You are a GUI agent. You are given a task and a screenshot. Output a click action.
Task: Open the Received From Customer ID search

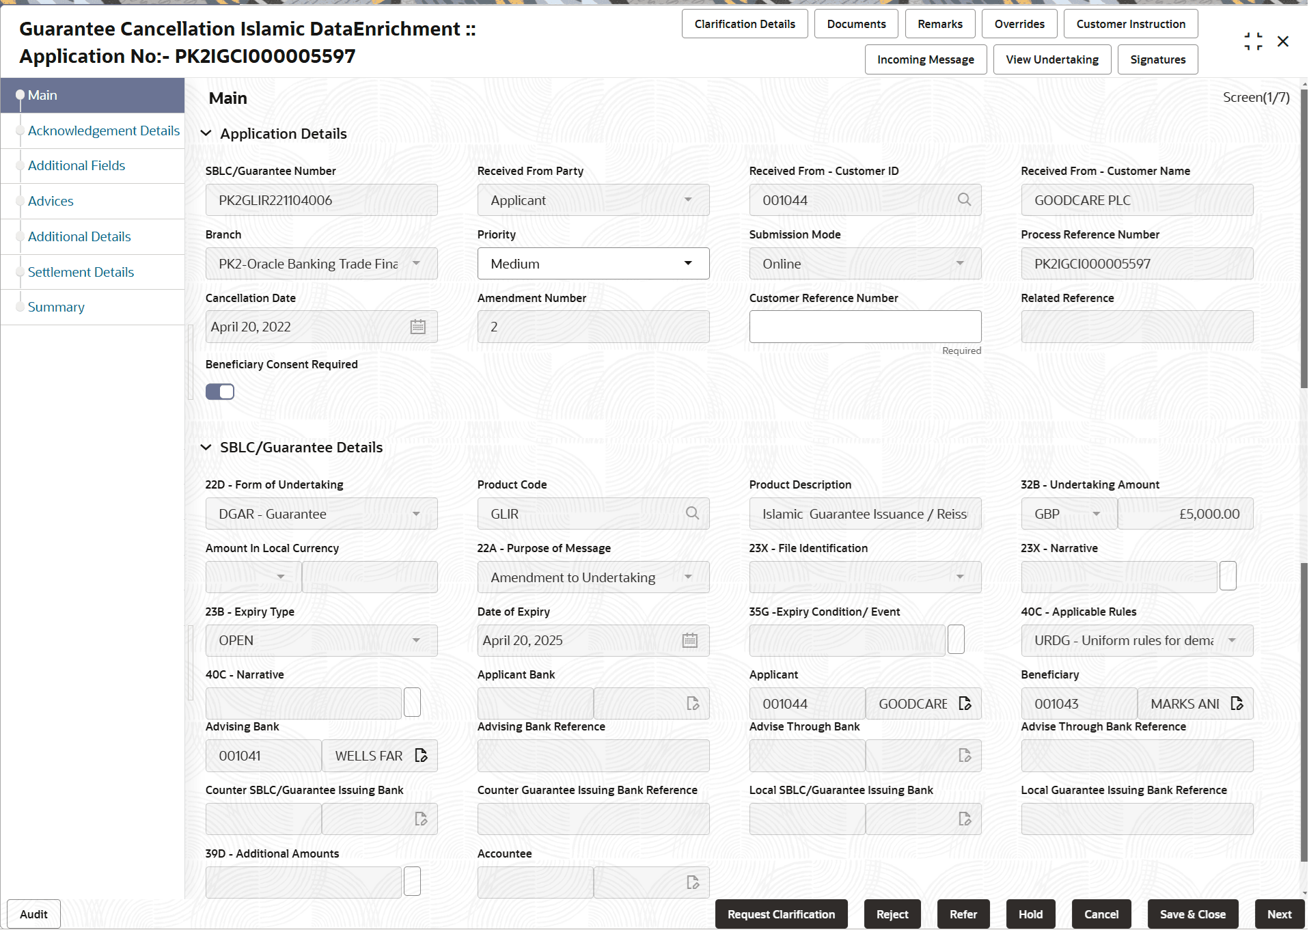click(964, 200)
